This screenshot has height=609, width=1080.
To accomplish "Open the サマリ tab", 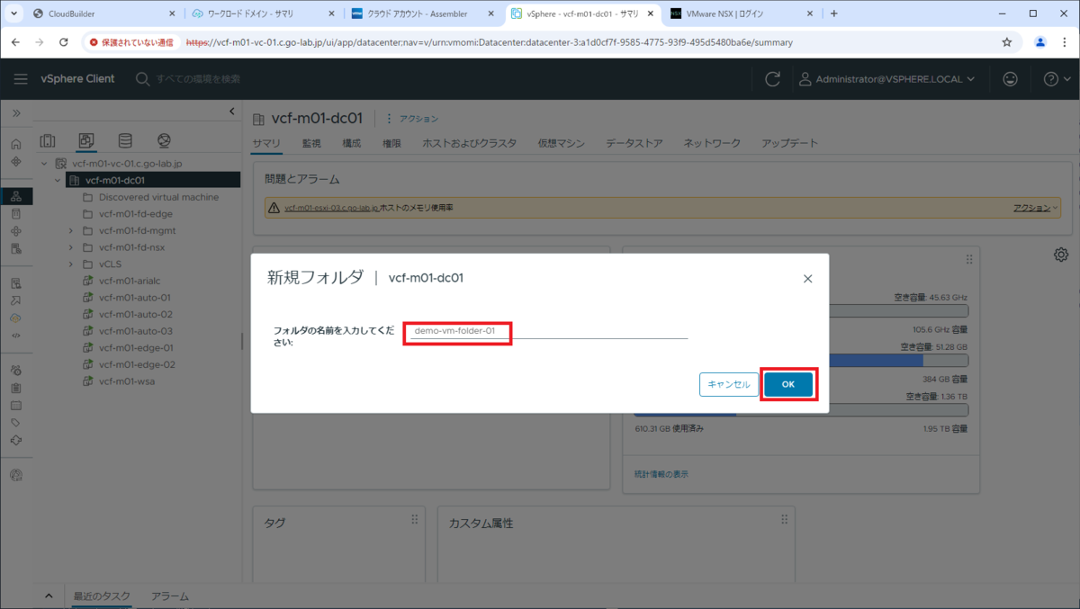I will click(266, 143).
